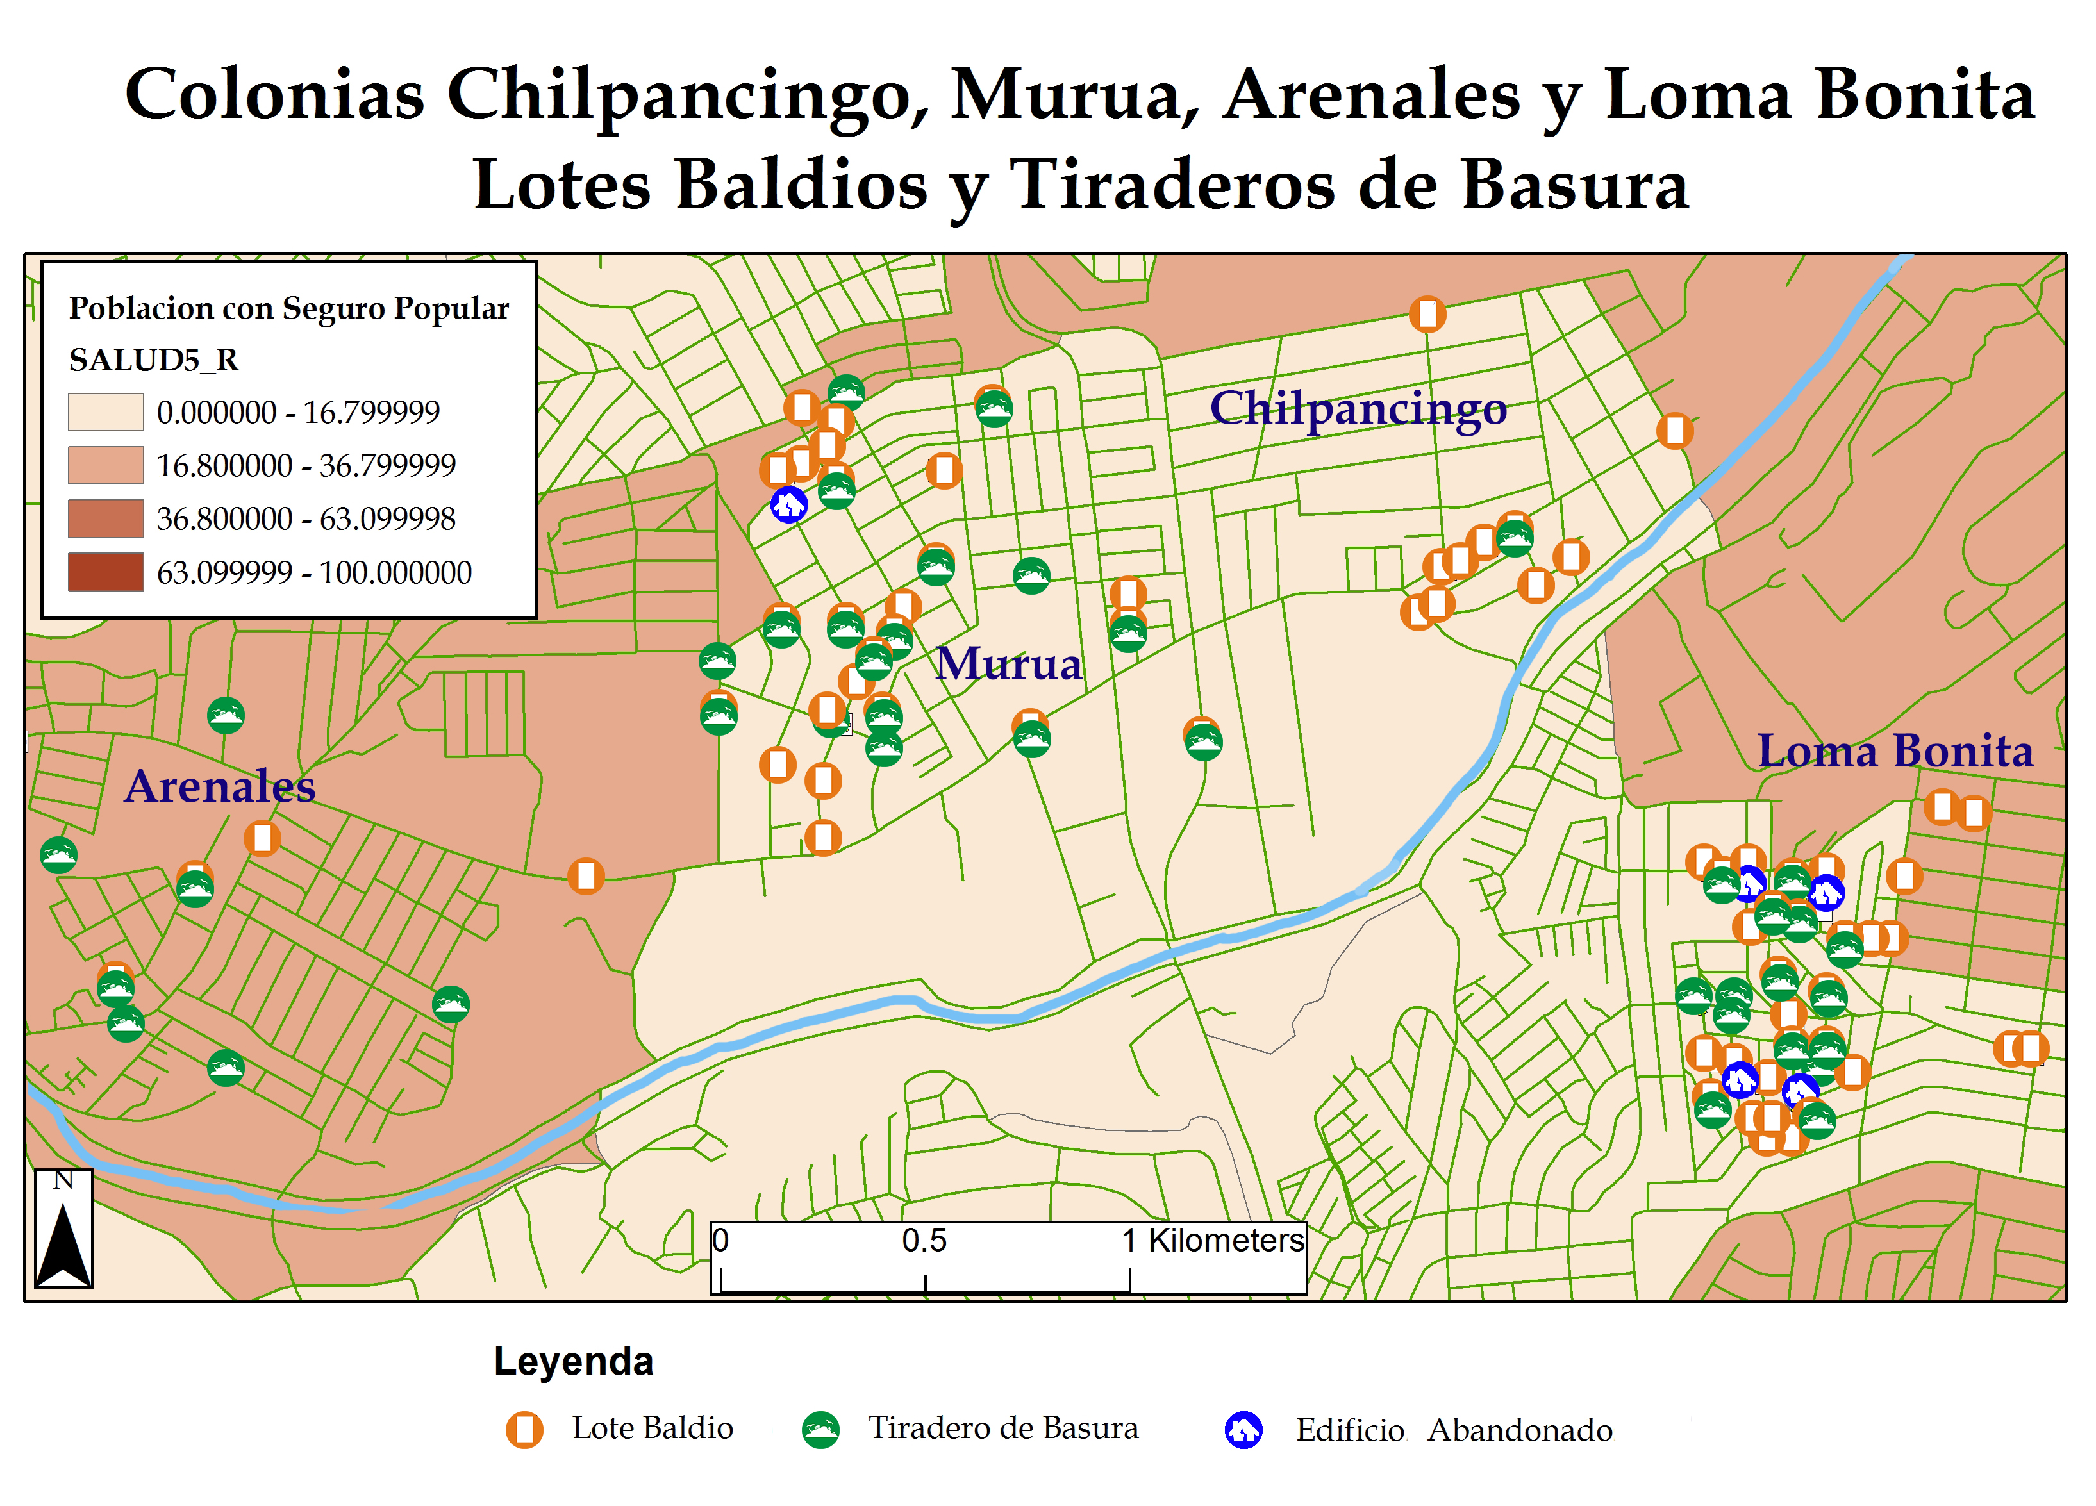Click the 16.800000 - 36.799999 color swatch
2096x1506 pixels.
click(105, 466)
